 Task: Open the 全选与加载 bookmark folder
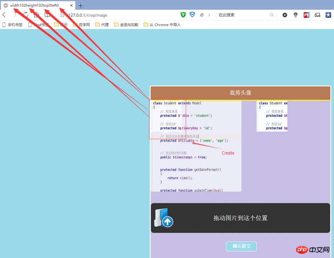coord(126,25)
